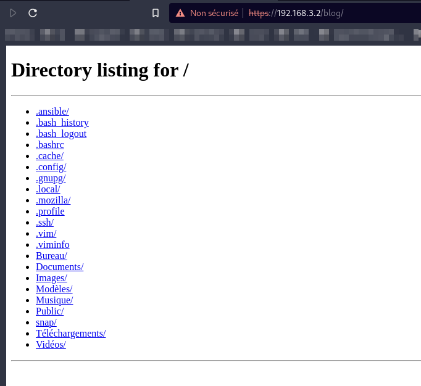Browse the .config/ folder link

[51, 167]
